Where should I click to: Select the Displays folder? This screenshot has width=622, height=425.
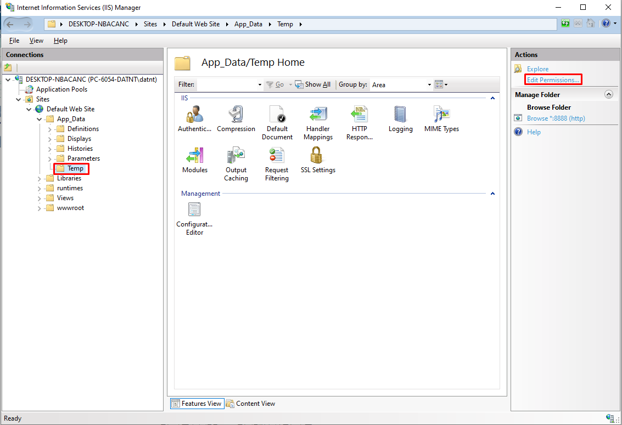tap(79, 139)
